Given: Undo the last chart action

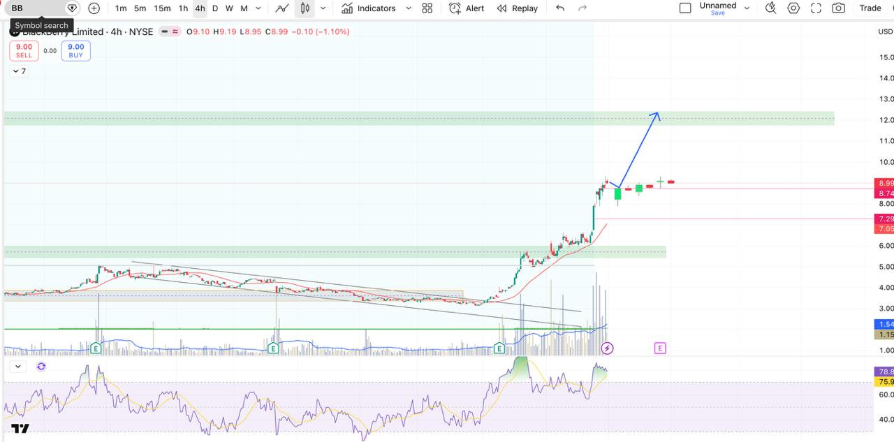Looking at the screenshot, I should [x=560, y=8].
